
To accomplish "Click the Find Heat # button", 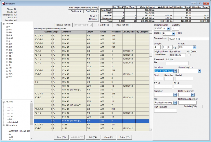I will (76, 11).
